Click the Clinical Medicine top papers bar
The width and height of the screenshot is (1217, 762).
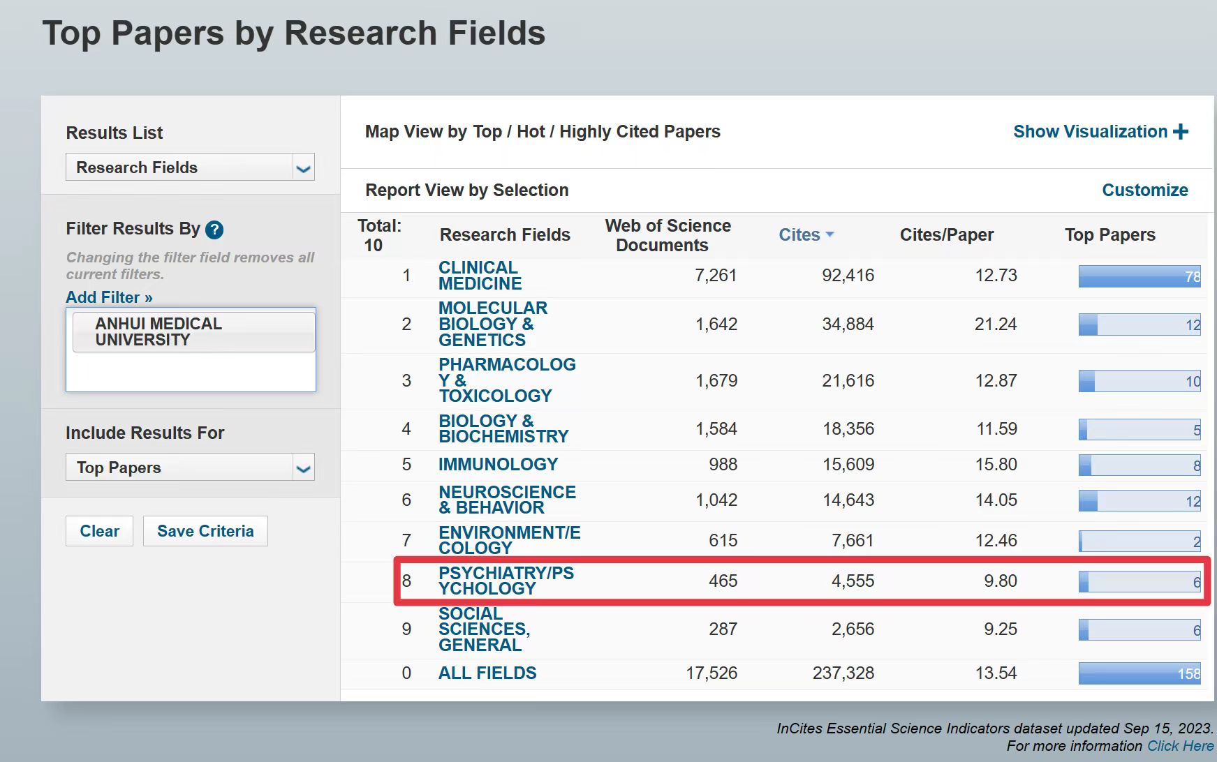1139,276
